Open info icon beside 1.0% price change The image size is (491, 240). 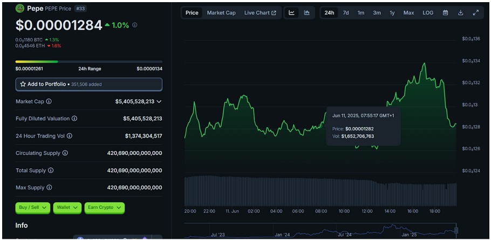135,25
